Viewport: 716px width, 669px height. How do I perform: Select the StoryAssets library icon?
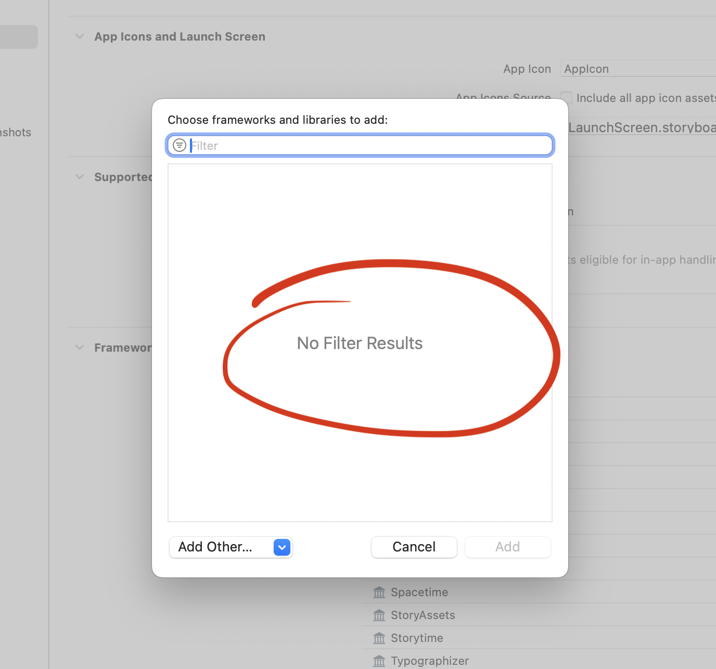(x=379, y=615)
